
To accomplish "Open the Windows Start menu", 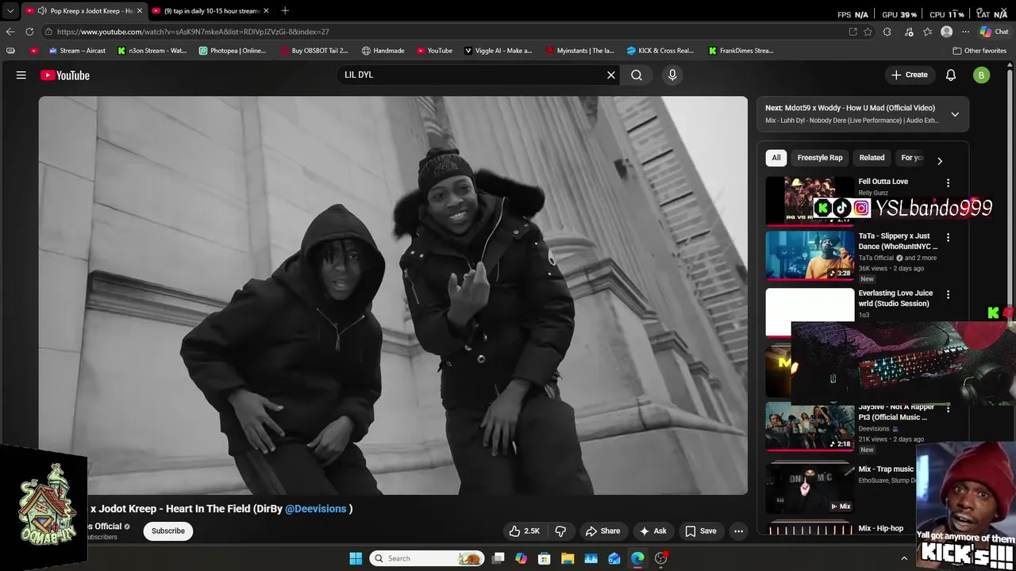I will point(356,558).
